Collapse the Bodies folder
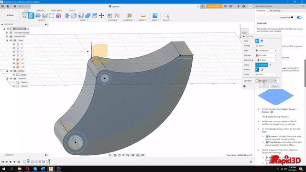Image resolution: width=306 pixels, height=172 pixels. tap(7, 71)
